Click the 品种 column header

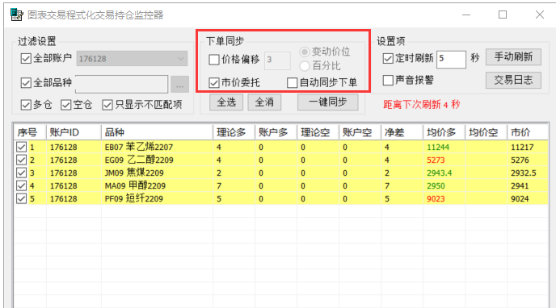click(157, 132)
